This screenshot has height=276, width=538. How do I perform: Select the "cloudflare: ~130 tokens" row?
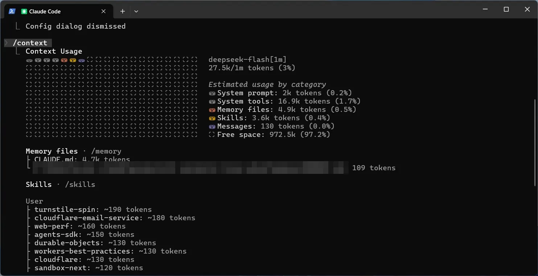(84, 259)
